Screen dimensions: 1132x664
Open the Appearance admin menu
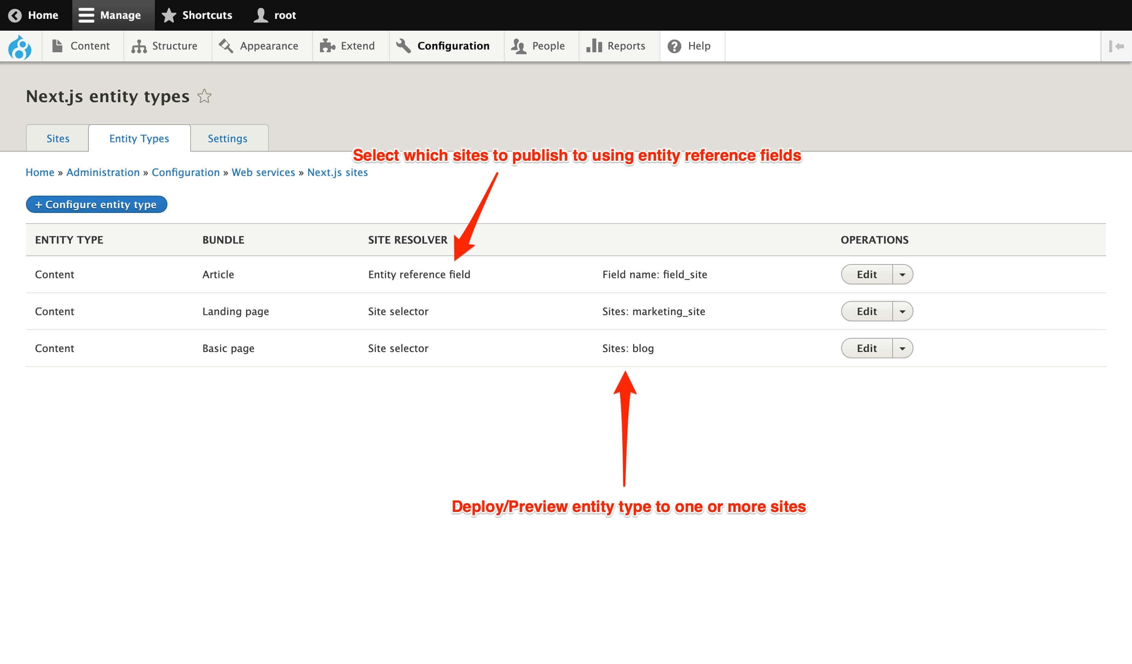coord(262,46)
